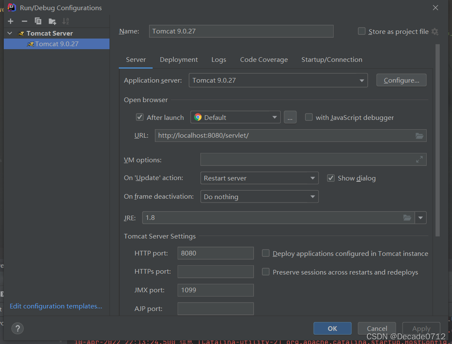Screen dimensions: 452x344
Task: Click the Configure... button
Action: pyautogui.click(x=401, y=80)
